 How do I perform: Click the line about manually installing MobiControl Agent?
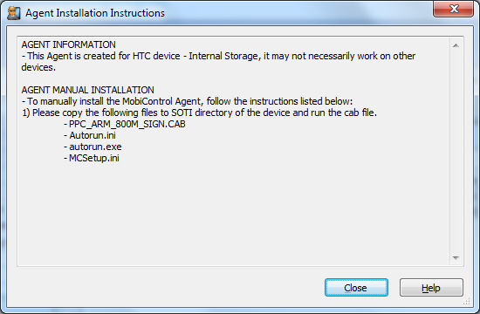(x=187, y=101)
